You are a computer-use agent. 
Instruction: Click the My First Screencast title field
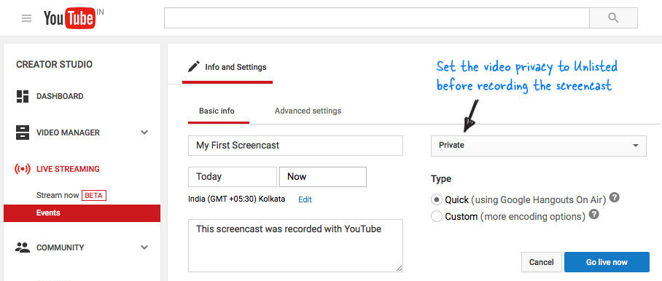(295, 146)
